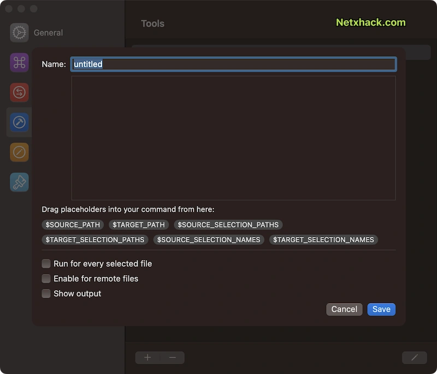Click the $TARGET_SELECTION_PATHS placeholder
The width and height of the screenshot is (437, 374).
pos(95,240)
